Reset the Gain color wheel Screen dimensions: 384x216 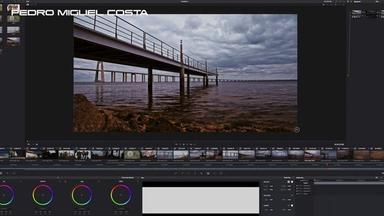pyautogui.click(x=99, y=181)
